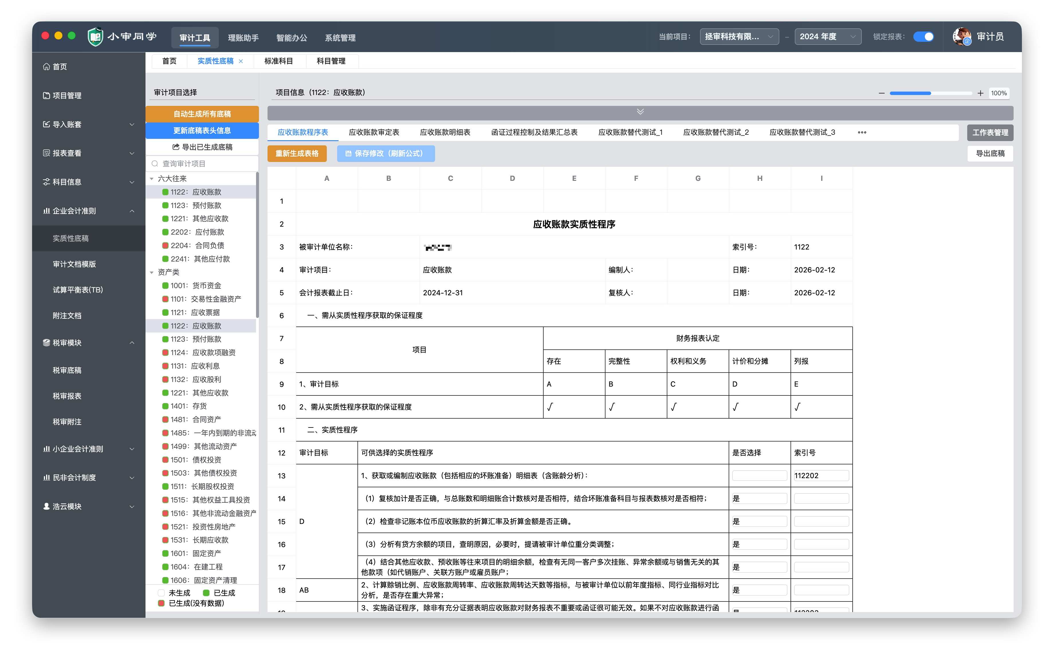The width and height of the screenshot is (1054, 661).
Task: Click the save icon in 保存修改 button
Action: click(348, 153)
